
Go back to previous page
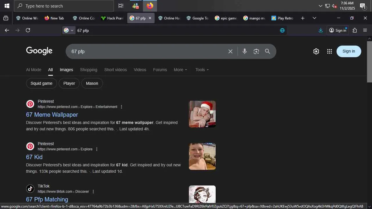pyautogui.click(x=7, y=30)
